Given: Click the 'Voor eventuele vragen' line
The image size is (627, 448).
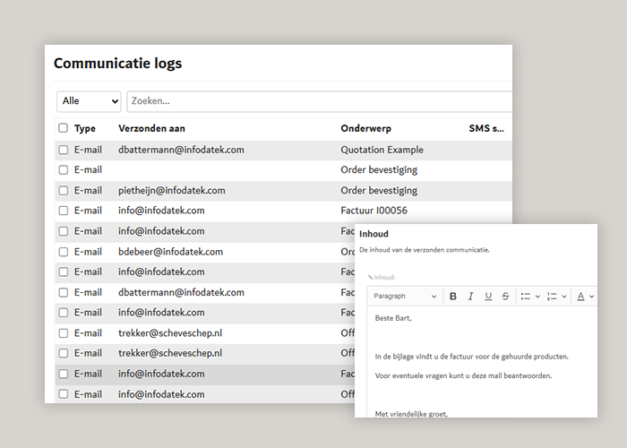Looking at the screenshot, I should pos(463,375).
